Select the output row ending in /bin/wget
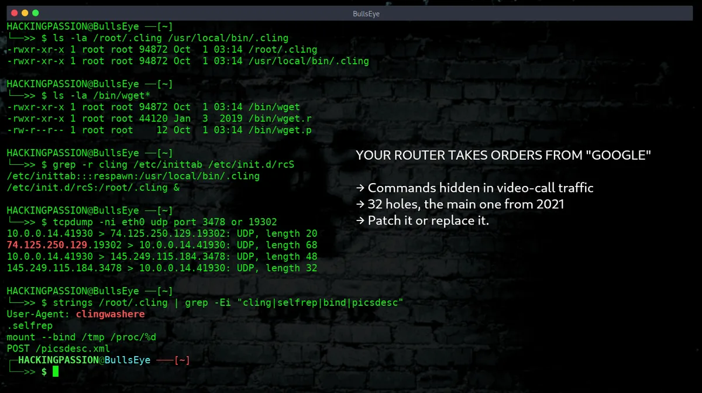The width and height of the screenshot is (702, 393). [153, 107]
